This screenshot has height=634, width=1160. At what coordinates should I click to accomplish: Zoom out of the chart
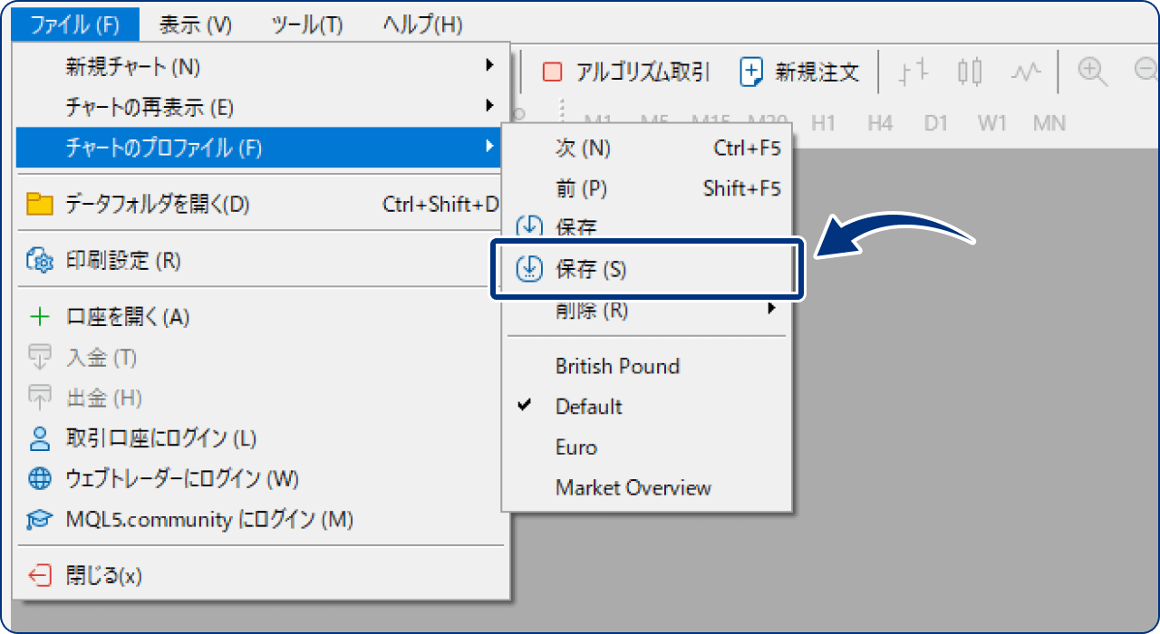[1147, 71]
